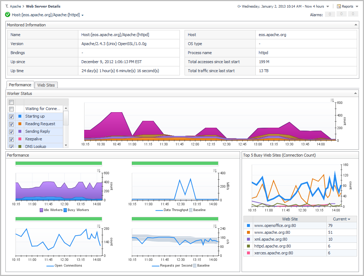Open the Open Connections chart options icon

[x=99, y=226]
